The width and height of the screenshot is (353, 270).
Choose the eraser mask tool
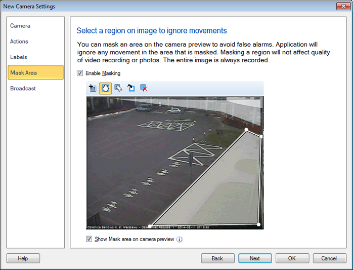(x=118, y=88)
